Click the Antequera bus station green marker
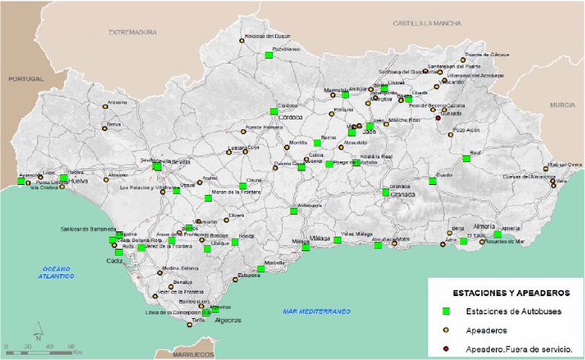Screen dimensions: 585x360 [x=294, y=211]
